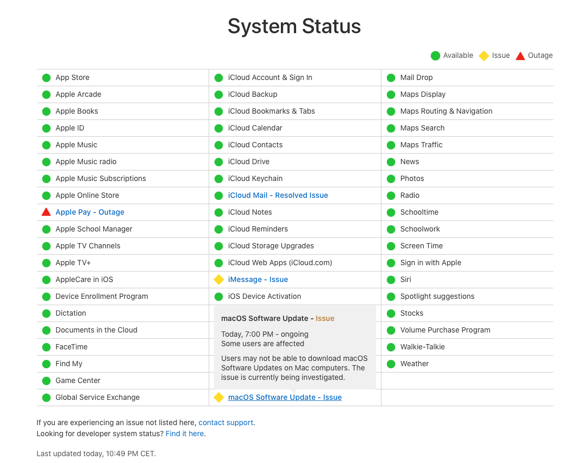The image size is (587, 463).
Task: Click yellow diamond beside macOS Software Update
Action: [x=219, y=397]
